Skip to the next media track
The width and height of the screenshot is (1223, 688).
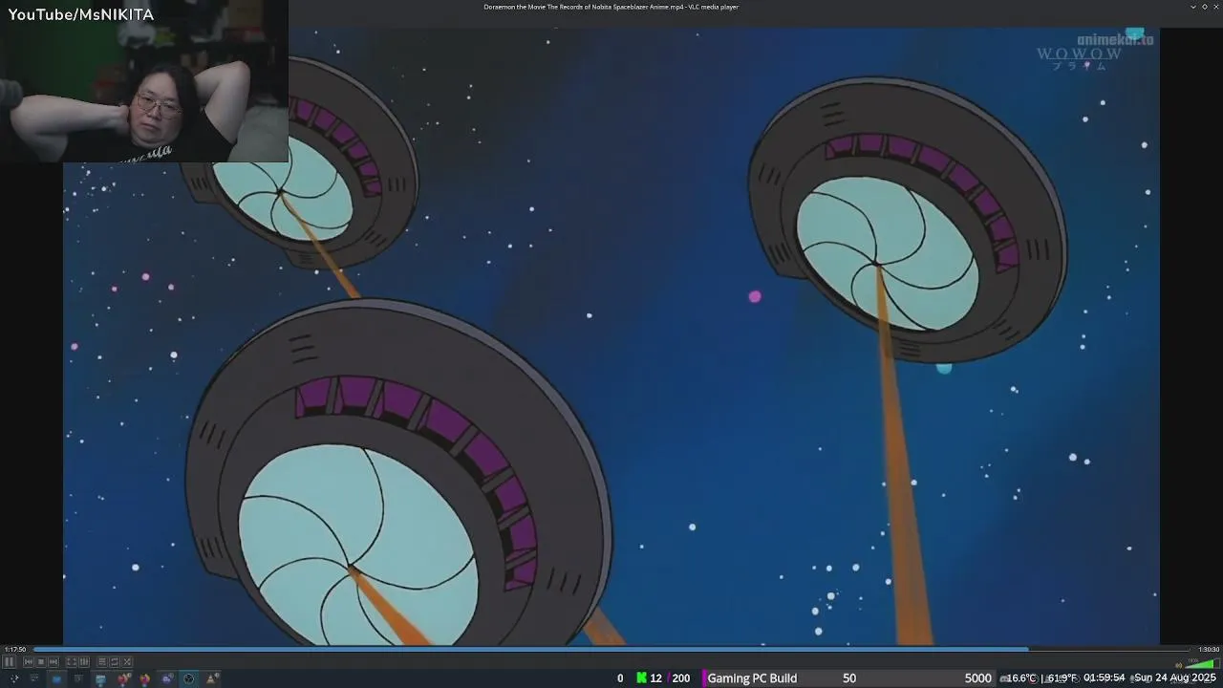click(x=54, y=661)
